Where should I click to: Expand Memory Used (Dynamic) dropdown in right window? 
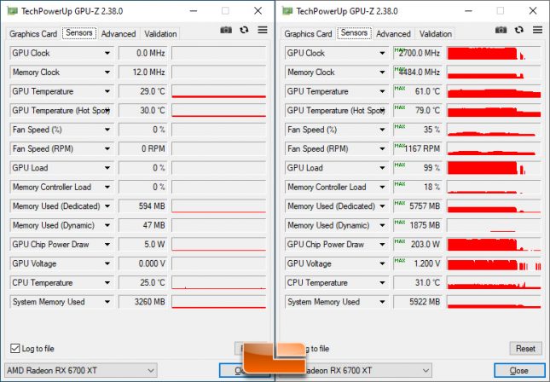(x=382, y=226)
